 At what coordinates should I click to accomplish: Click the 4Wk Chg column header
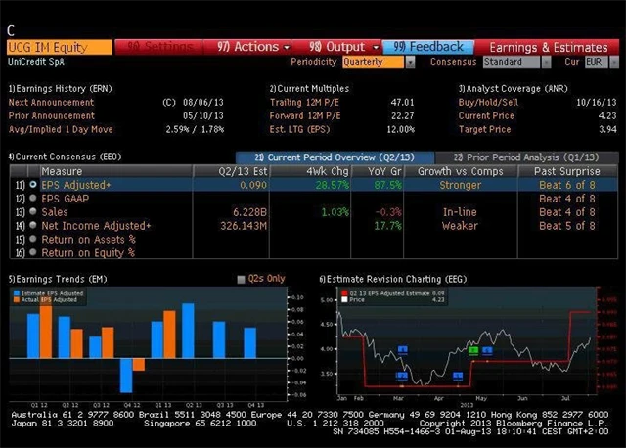click(310, 171)
